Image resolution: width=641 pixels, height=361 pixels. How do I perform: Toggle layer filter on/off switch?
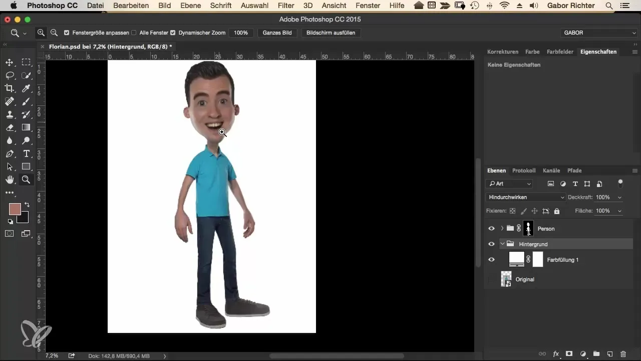coord(621,183)
